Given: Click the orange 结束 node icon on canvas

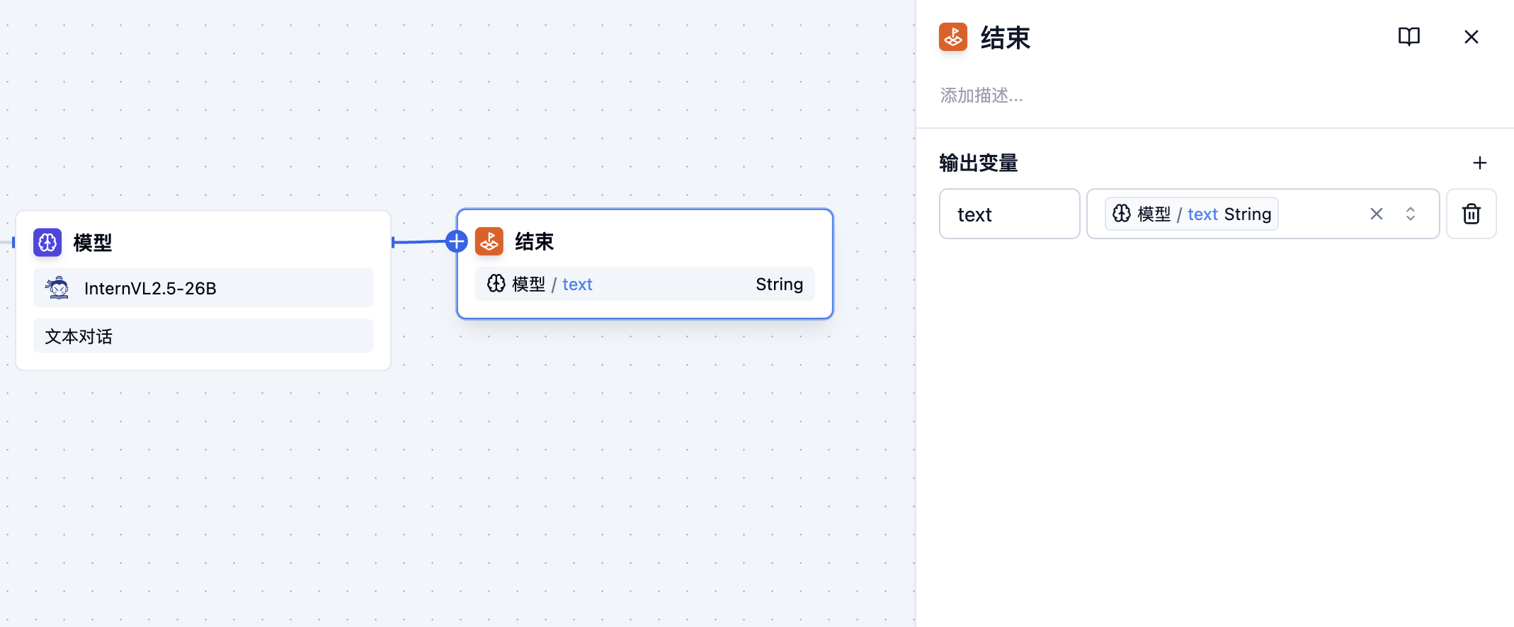Looking at the screenshot, I should [x=489, y=241].
